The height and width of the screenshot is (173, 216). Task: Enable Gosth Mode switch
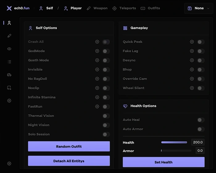(x=106, y=60)
